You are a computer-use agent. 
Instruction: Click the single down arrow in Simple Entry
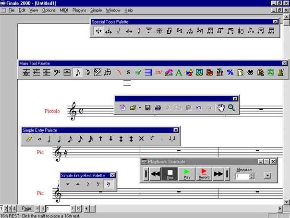pos(111,139)
